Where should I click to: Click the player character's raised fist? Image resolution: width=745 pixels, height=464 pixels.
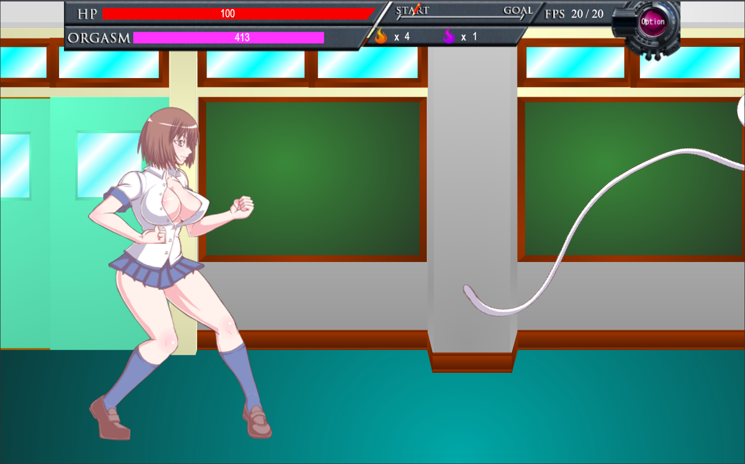coord(243,206)
